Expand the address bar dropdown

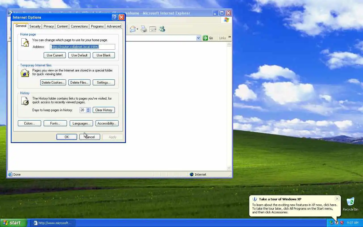(x=198, y=38)
